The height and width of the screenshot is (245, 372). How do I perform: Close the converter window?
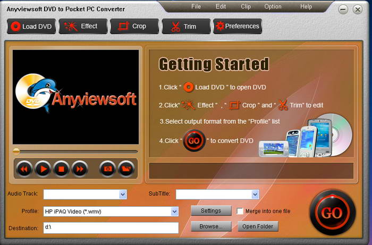[x=358, y=10]
